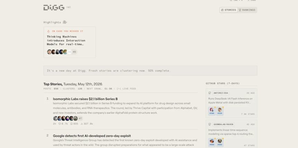Image resolution: width=298 pixels, height=148 pixels.
Task: Click the Posts: 656 counter
Action: [x=51, y=89]
